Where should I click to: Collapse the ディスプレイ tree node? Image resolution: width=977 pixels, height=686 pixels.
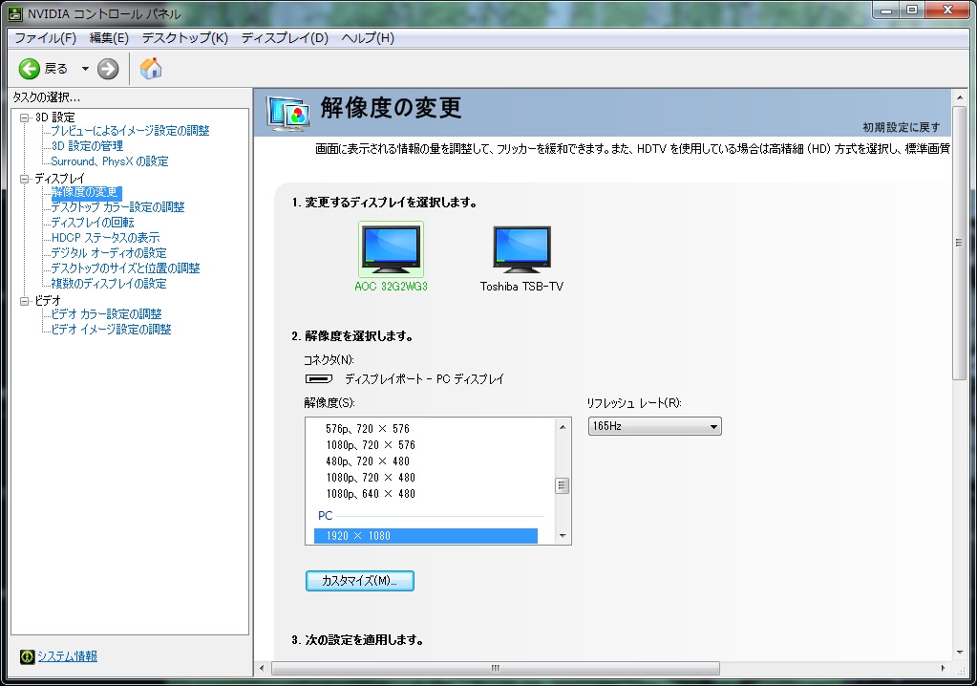pyautogui.click(x=24, y=179)
